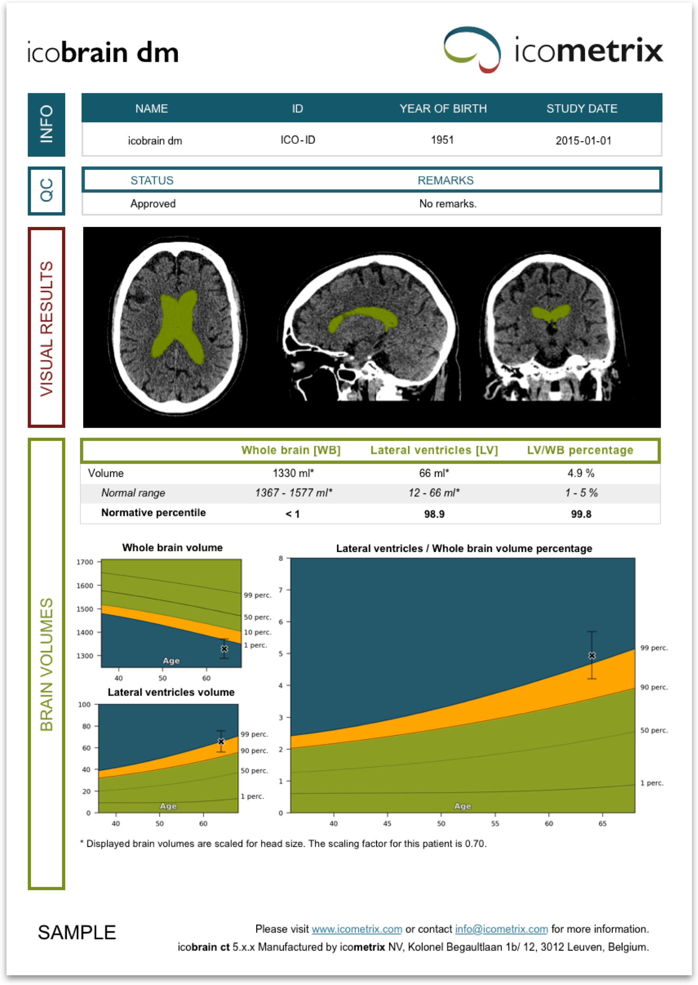The width and height of the screenshot is (698, 985).
Task: Select the axial CT brain image
Action: click(178, 327)
